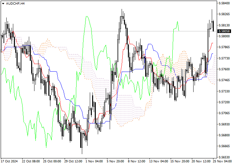Click the 1 Nov 04:00 time label
Image resolution: width=232 pixels, height=165 pixels.
[x=94, y=161]
